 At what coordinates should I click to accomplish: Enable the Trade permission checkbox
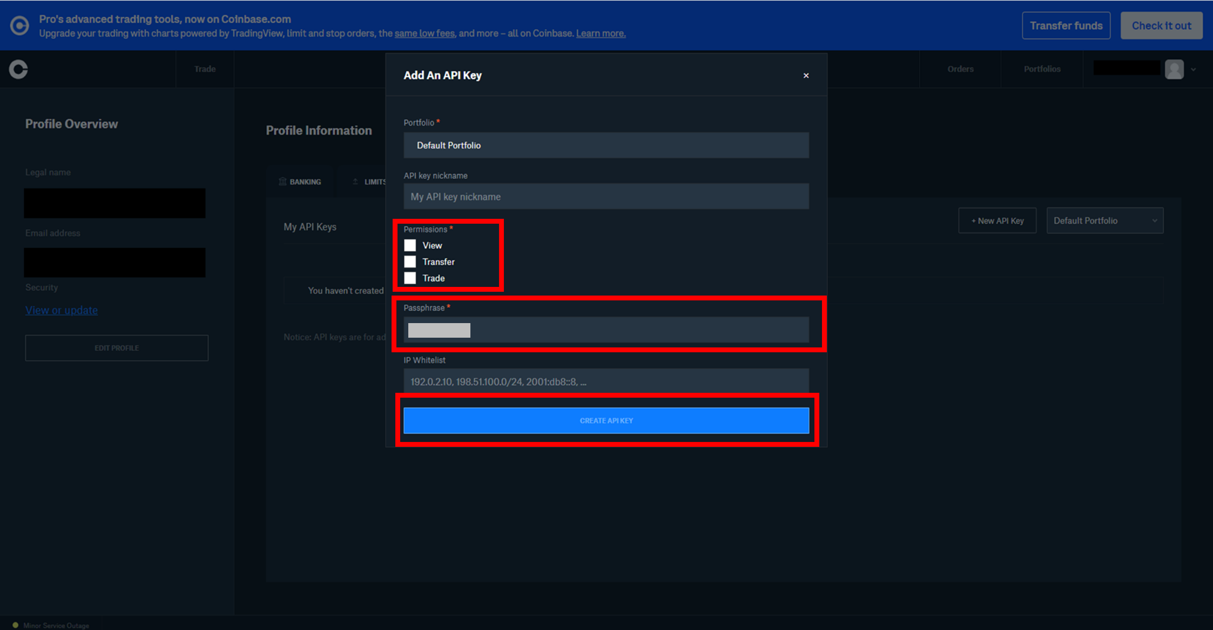[x=411, y=278]
